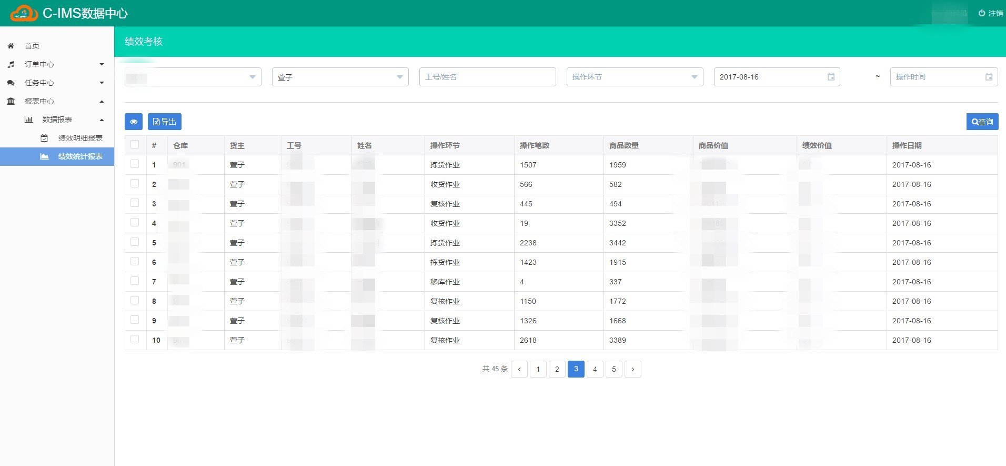Check the checkbox for row 7
The image size is (1006, 466).
[135, 281]
